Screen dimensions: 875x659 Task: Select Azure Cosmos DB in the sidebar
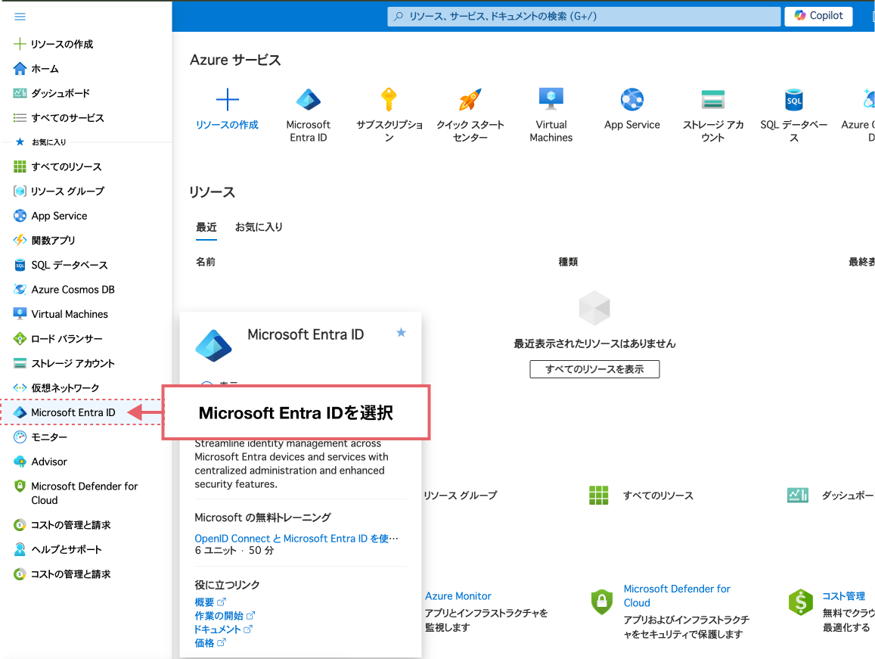click(71, 289)
